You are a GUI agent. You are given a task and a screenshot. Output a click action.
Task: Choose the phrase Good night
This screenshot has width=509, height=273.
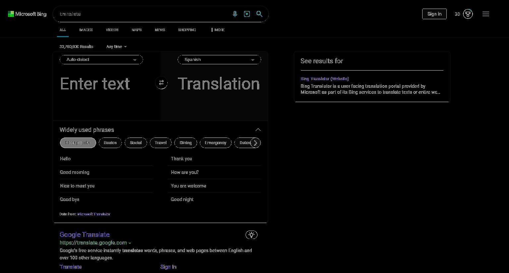182,199
